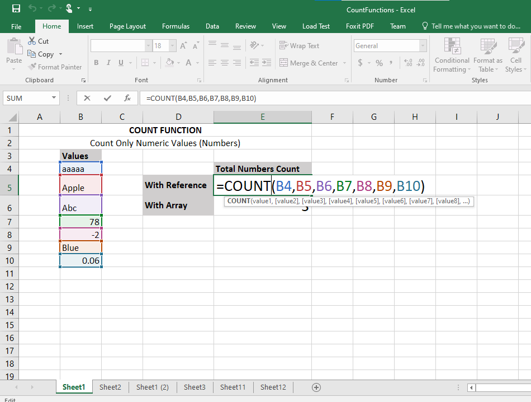The height and width of the screenshot is (402, 531).
Task: Click Accounting Number Format dollar icon
Action: [360, 63]
